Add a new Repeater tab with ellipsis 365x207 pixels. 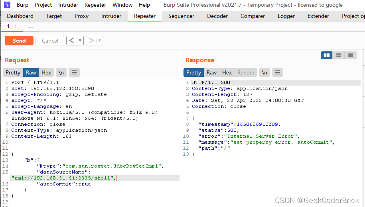pos(31,27)
